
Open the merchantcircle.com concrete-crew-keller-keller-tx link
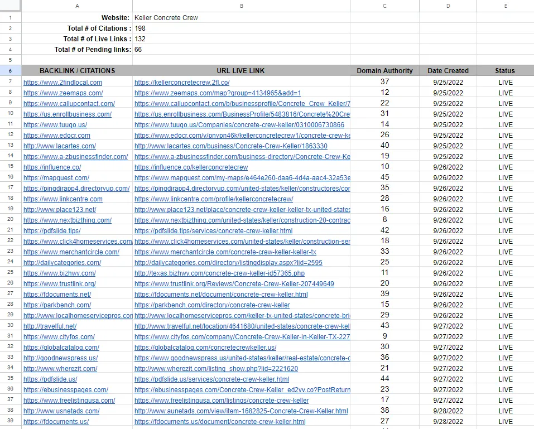[225, 252]
